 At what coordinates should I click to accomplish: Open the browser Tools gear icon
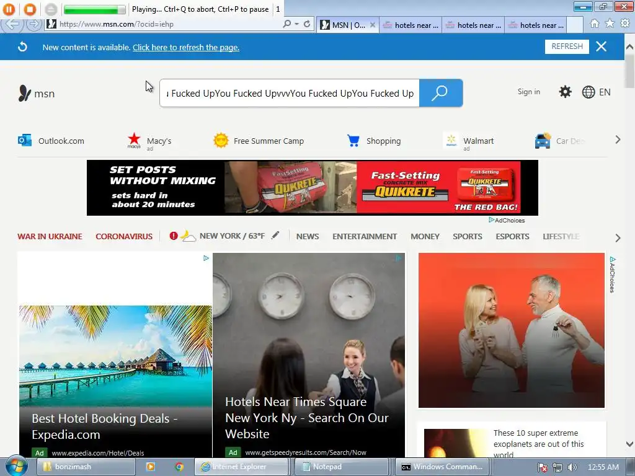(x=625, y=24)
